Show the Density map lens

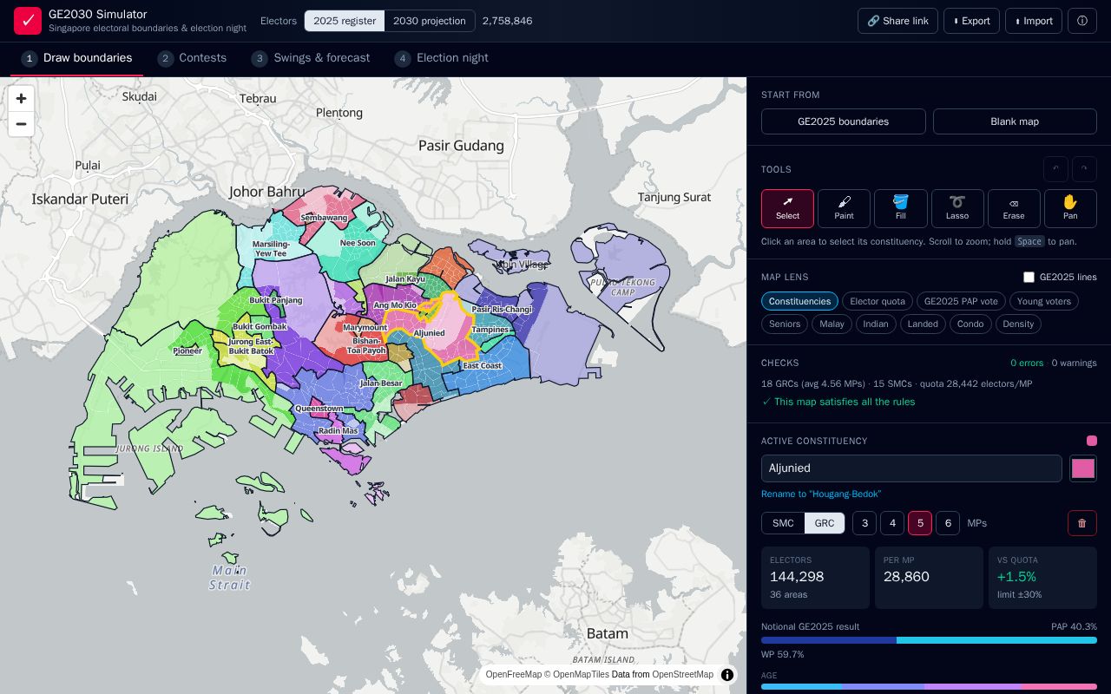1018,324
